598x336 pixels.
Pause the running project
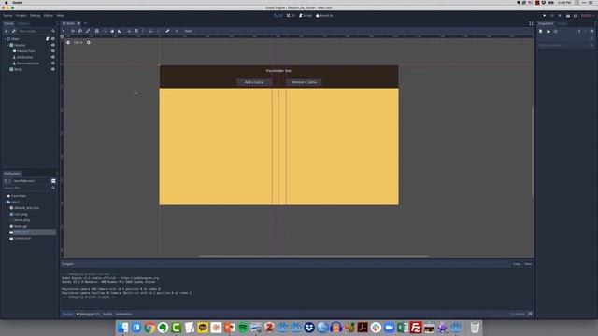coord(552,16)
